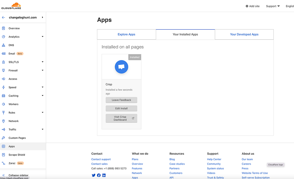This screenshot has height=179, width=294.
Task: Click the Firewall shield icon
Action: click(x=3, y=70)
